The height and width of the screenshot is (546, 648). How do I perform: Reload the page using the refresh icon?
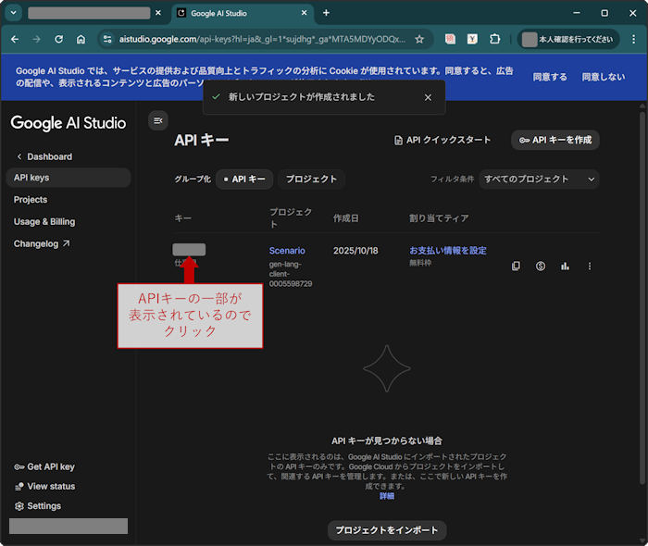pos(58,40)
